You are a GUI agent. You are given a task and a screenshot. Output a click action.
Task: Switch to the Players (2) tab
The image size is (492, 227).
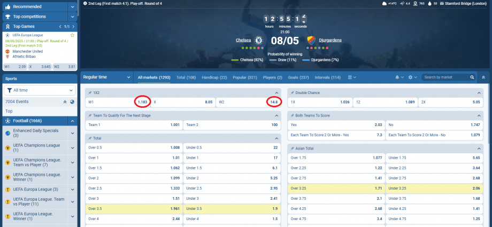pos(272,77)
